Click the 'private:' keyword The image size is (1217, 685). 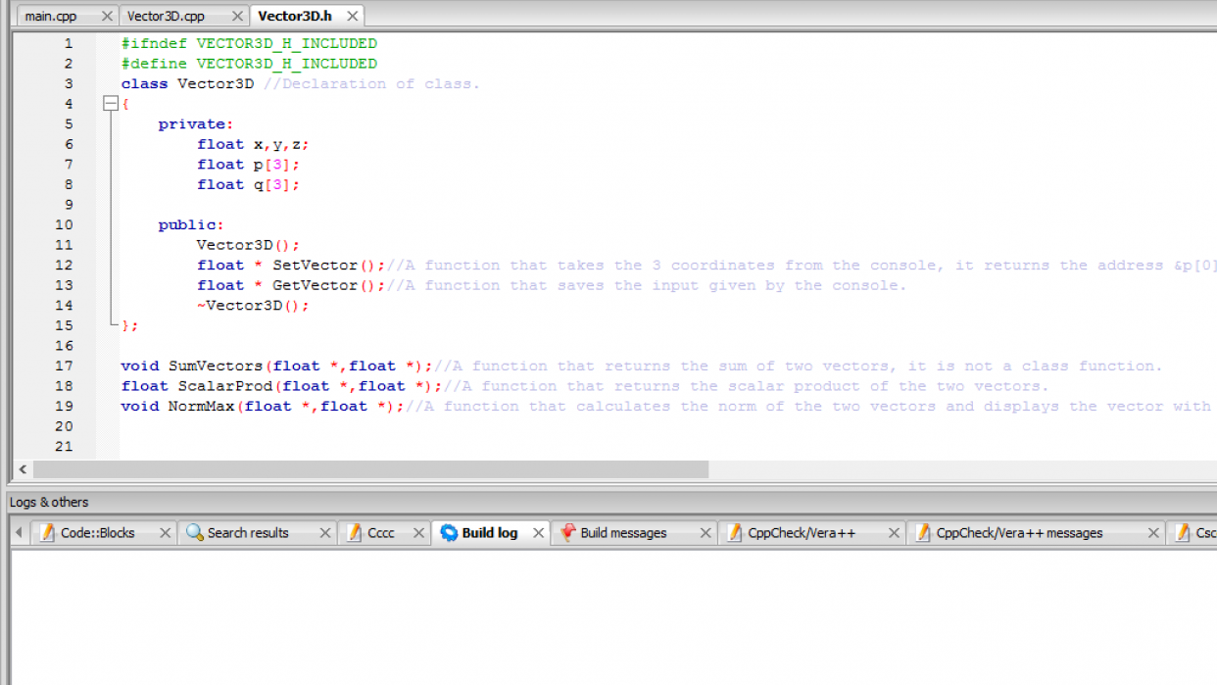click(x=196, y=124)
